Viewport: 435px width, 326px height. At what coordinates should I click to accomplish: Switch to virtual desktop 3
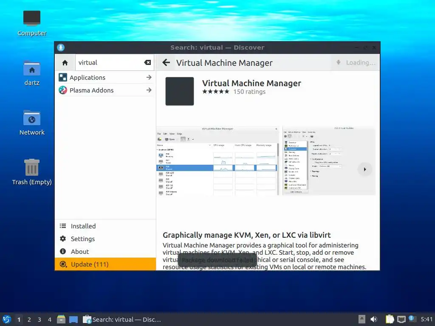coord(40,320)
